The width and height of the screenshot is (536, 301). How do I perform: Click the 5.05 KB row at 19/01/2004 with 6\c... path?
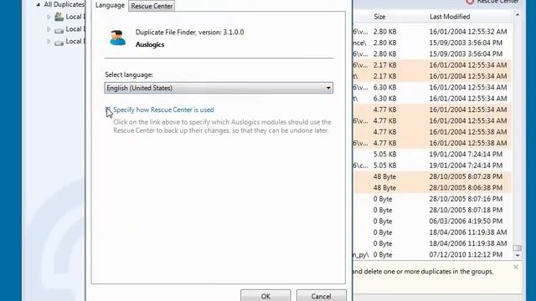pos(432,166)
